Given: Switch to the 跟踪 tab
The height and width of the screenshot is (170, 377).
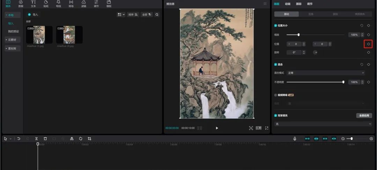Looking at the screenshot, I should 298,4.
